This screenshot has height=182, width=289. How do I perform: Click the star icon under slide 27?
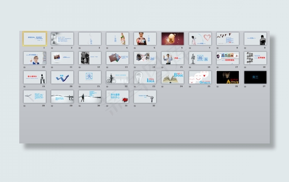245,86
